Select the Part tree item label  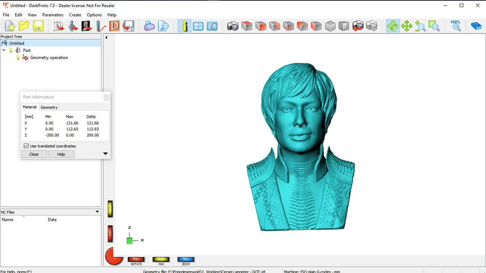tap(27, 50)
